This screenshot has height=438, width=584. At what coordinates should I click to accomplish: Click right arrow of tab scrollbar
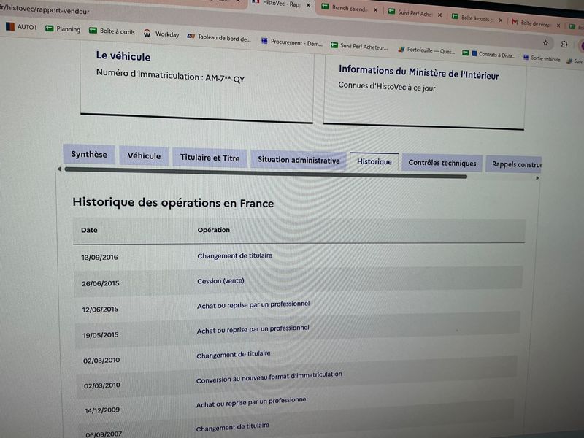pos(537,178)
